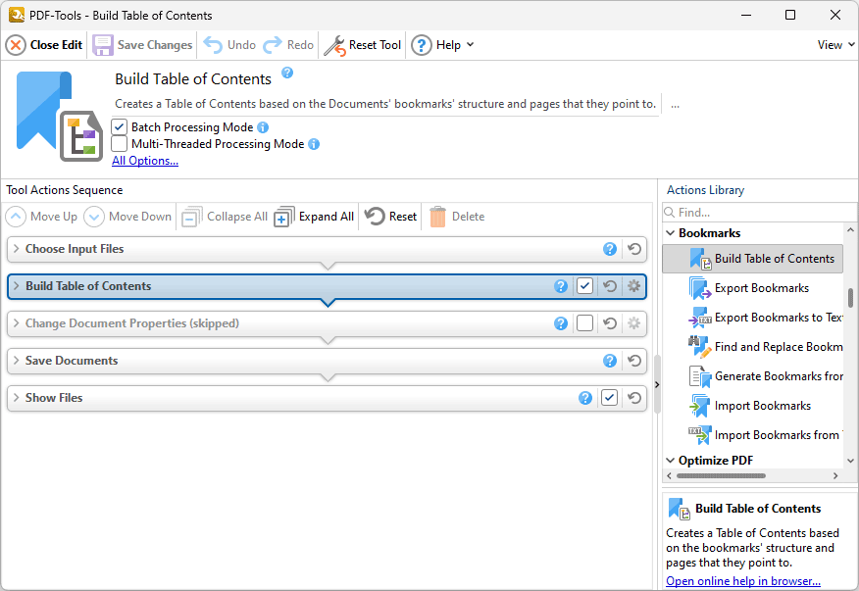This screenshot has width=859, height=591.
Task: Click the Move Down button
Action: coord(127,217)
